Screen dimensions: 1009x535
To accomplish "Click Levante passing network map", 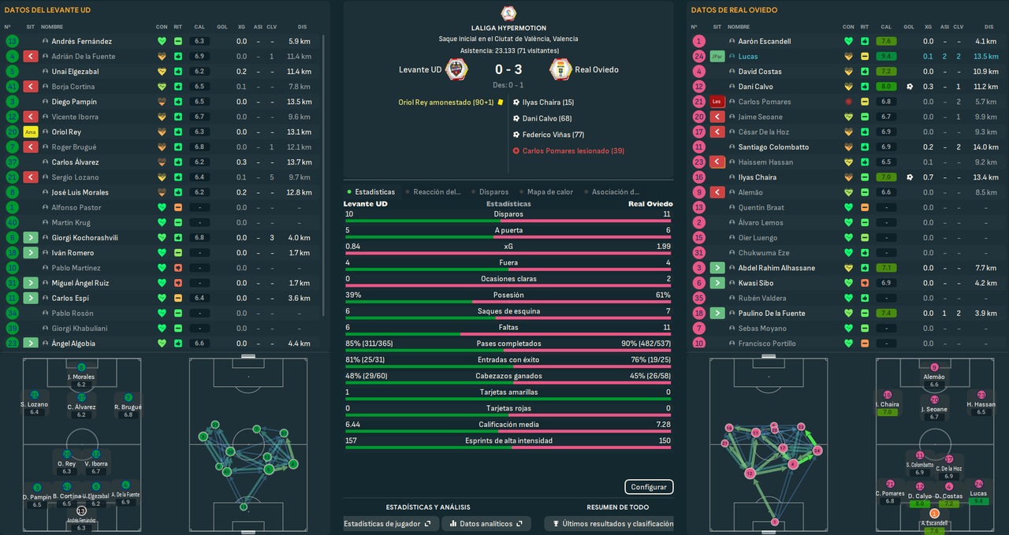I will (x=248, y=446).
